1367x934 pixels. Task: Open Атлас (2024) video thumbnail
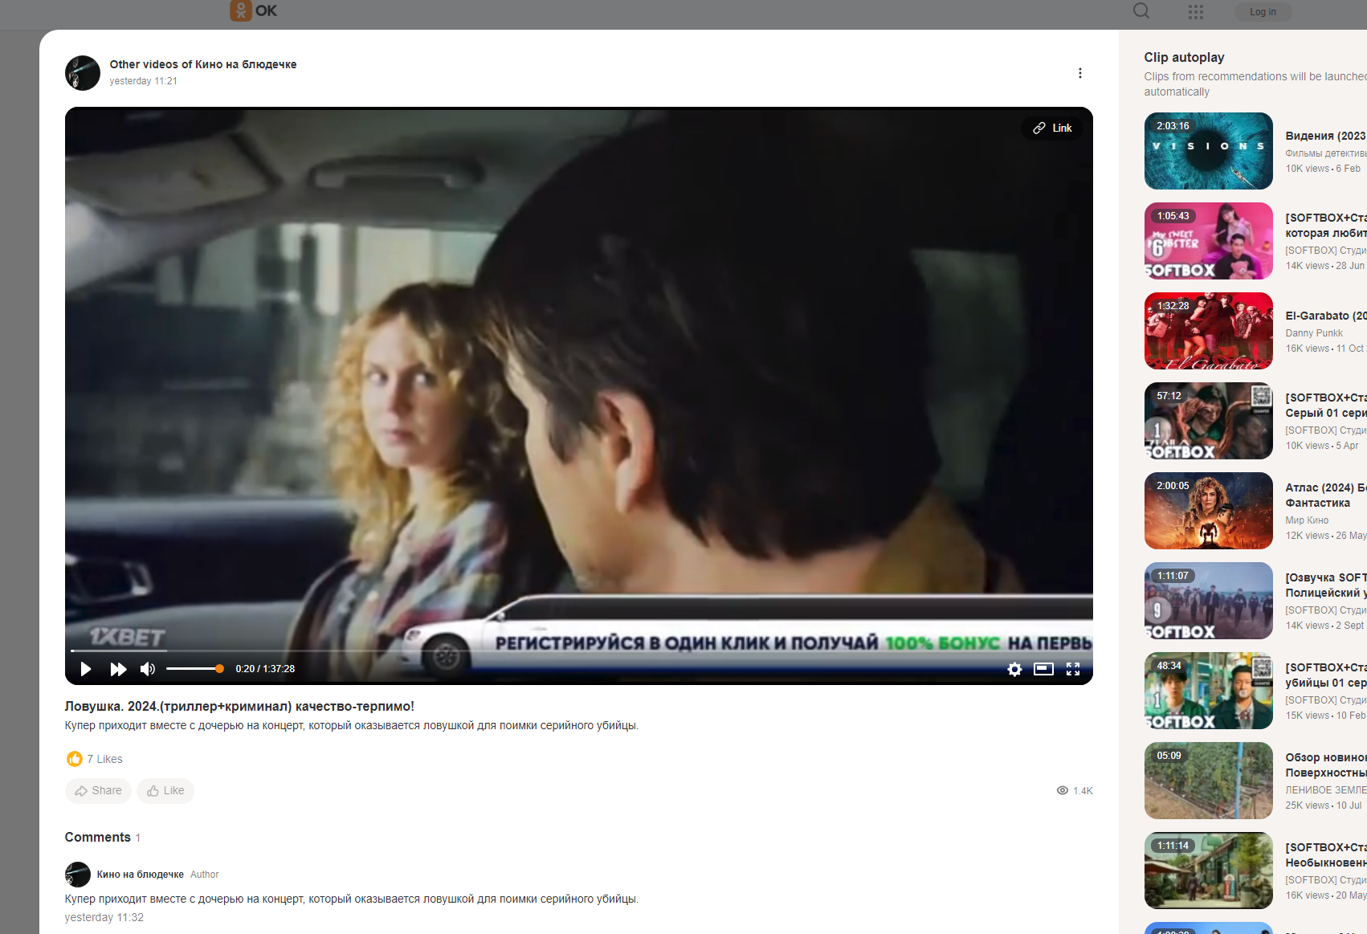tap(1208, 511)
